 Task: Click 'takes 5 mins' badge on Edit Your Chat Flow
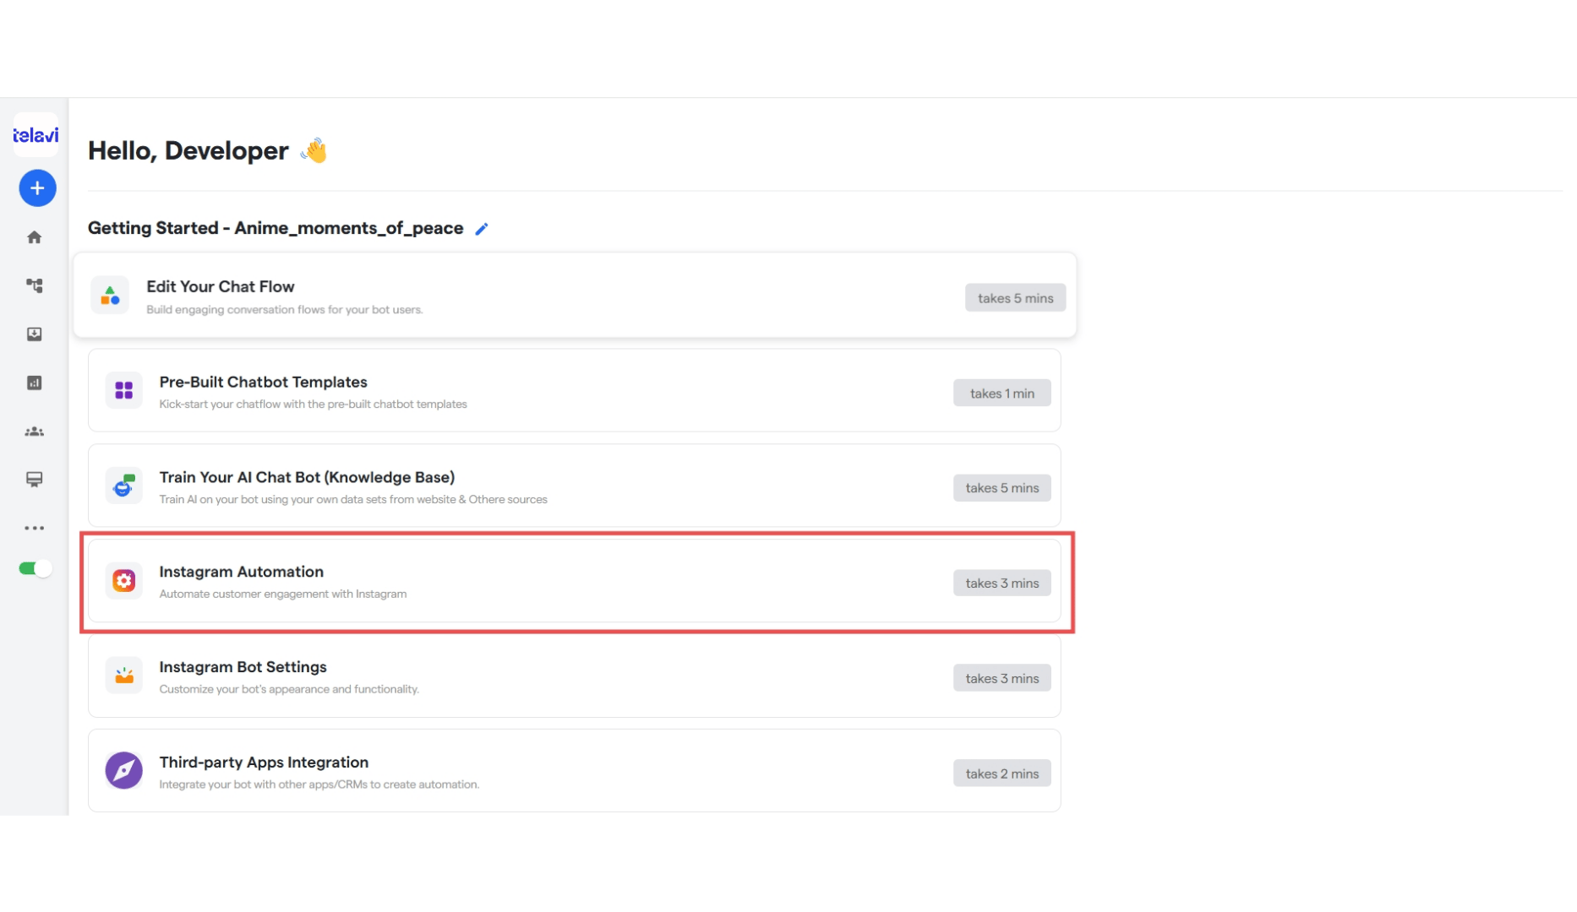click(1016, 298)
